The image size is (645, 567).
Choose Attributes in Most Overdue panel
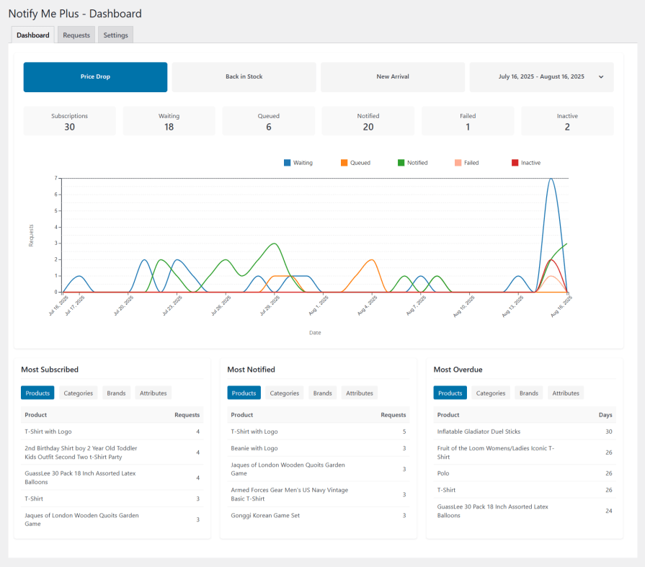[x=565, y=393]
